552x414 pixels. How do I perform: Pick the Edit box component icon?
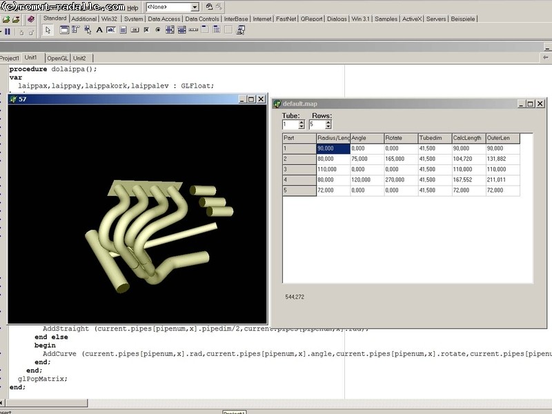(111, 30)
